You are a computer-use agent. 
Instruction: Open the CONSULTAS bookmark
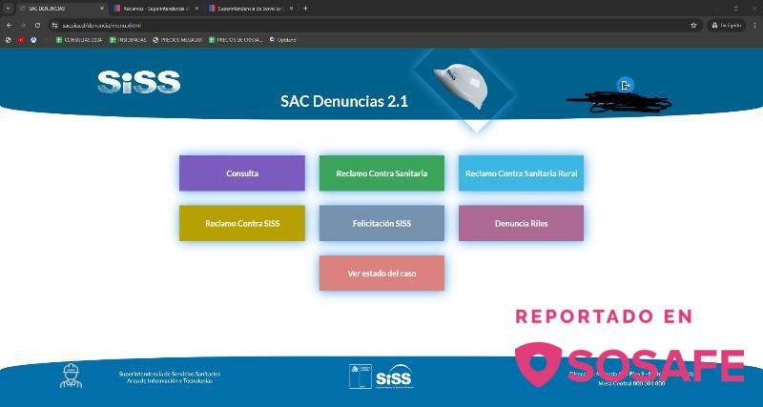[x=79, y=40]
